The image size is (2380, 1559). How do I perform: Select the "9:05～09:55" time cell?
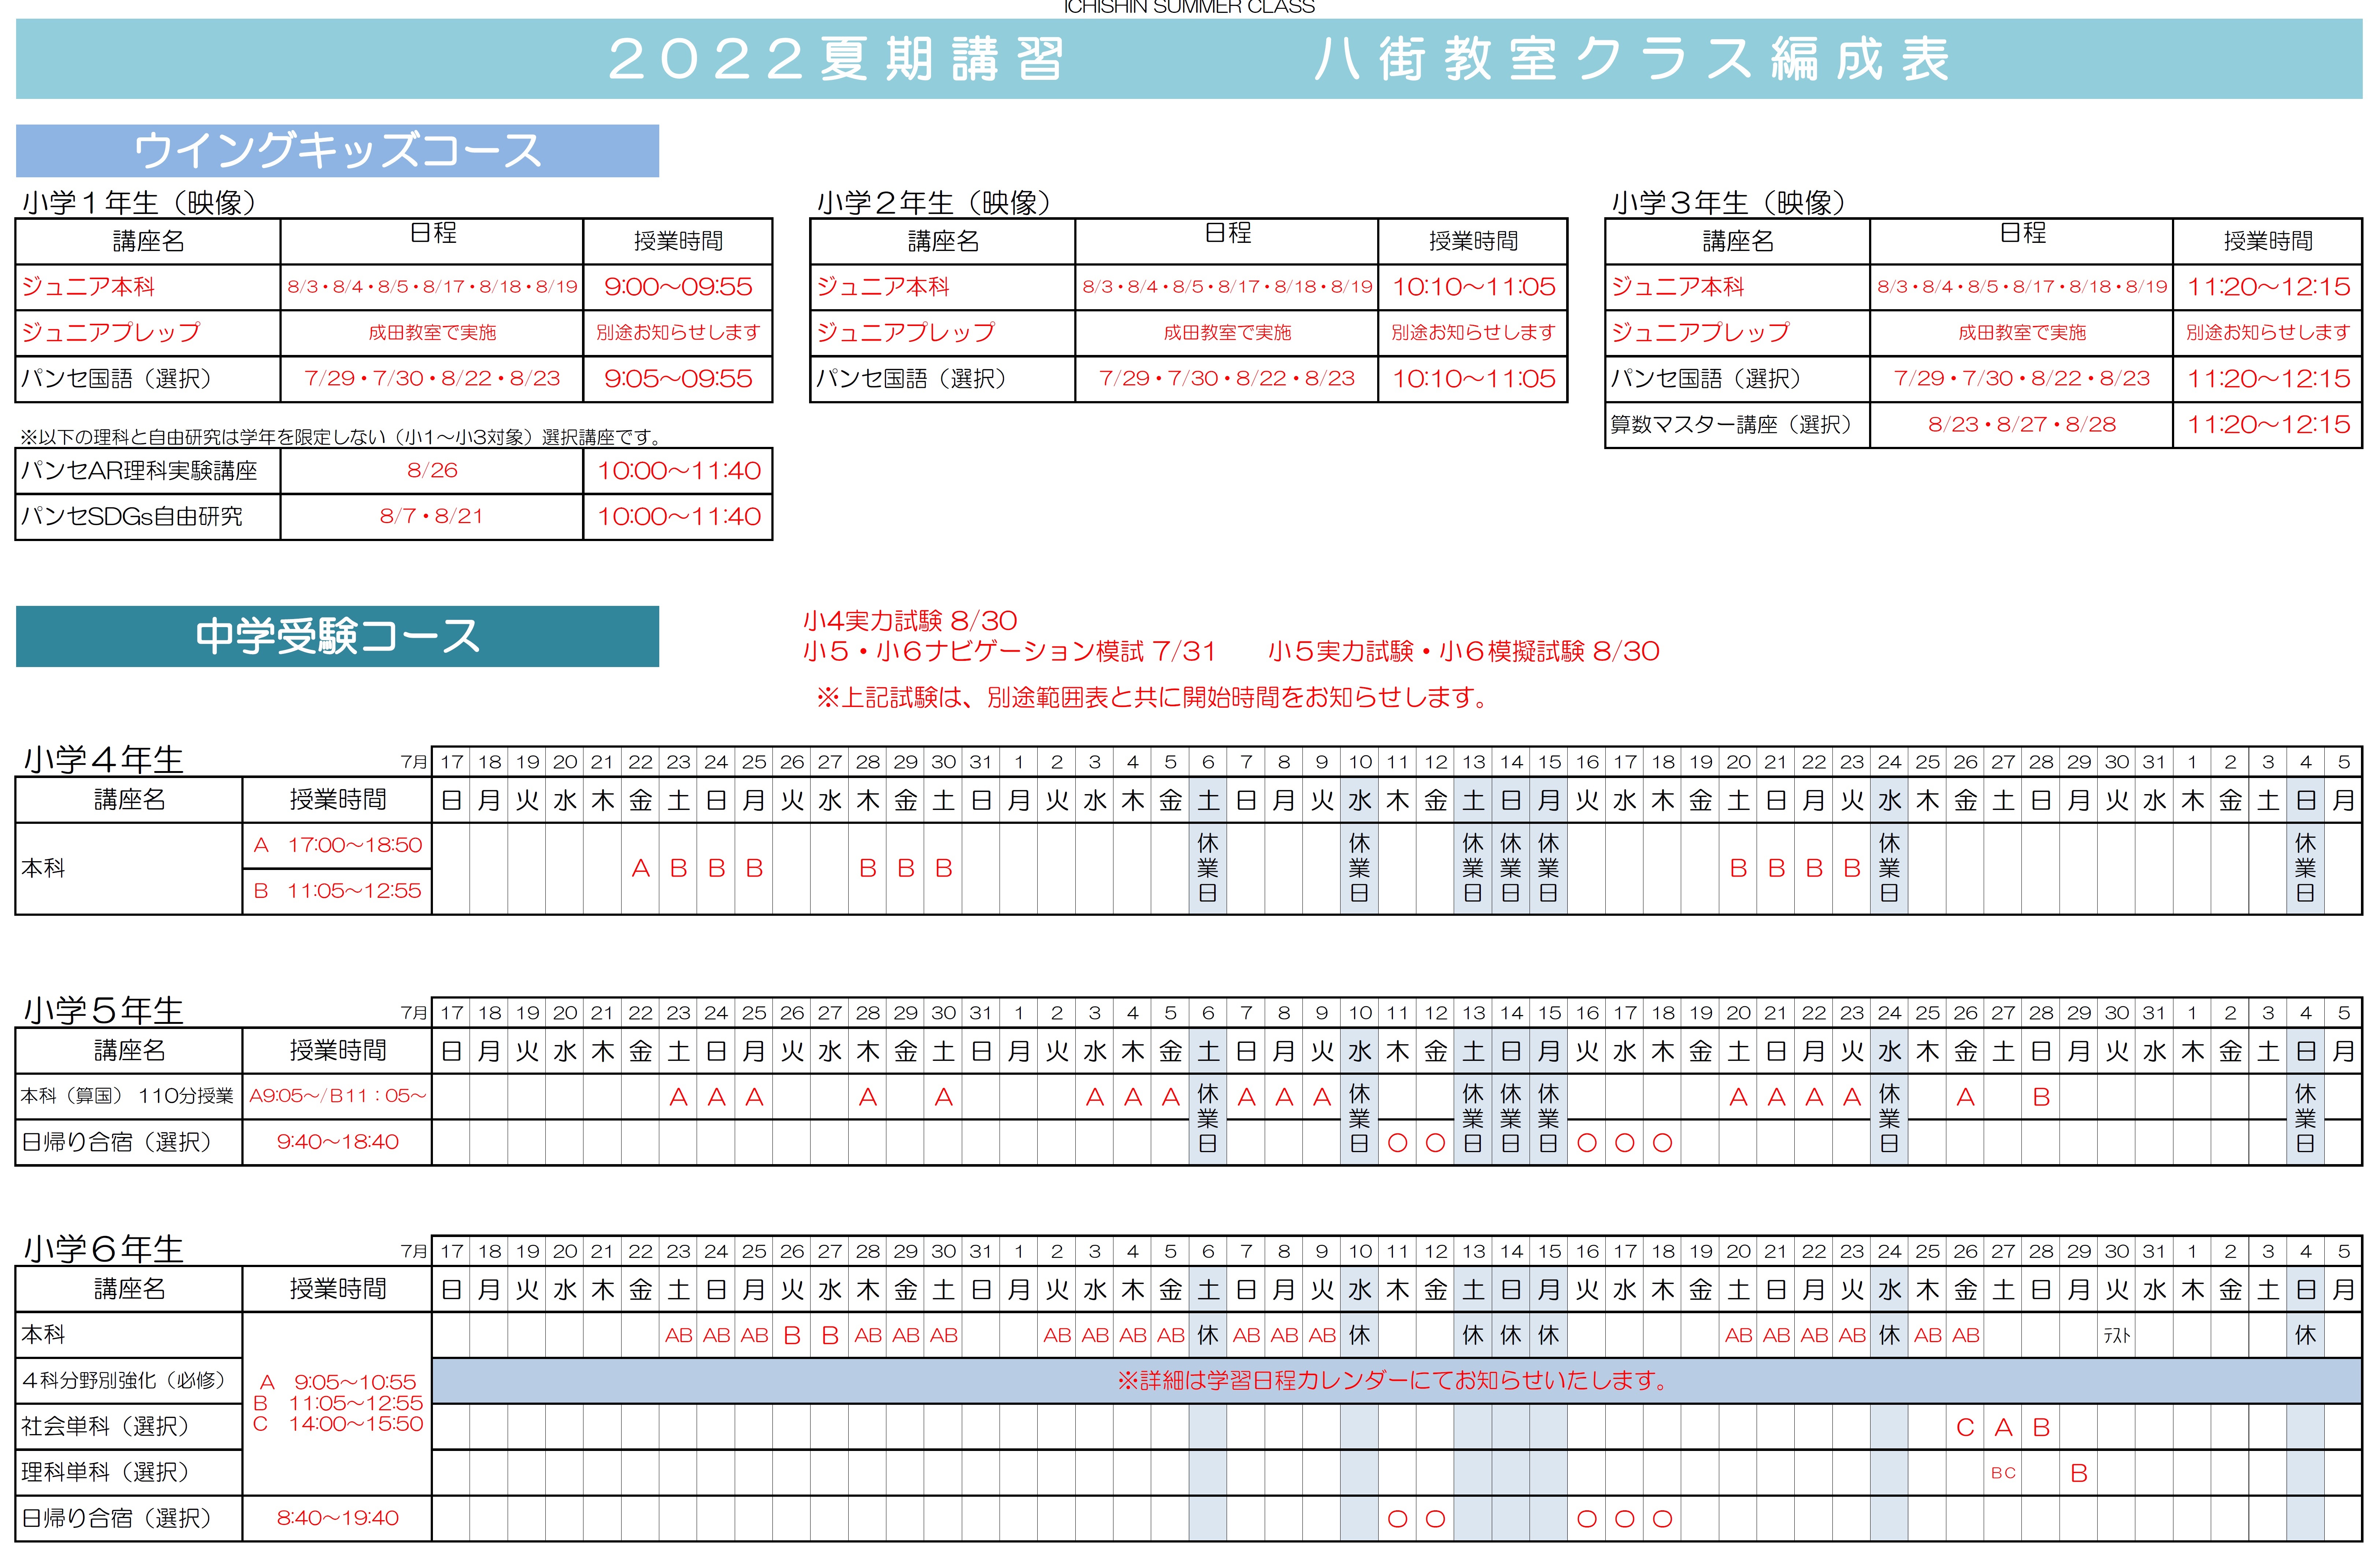click(x=678, y=379)
